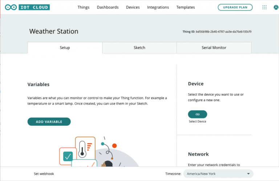Click the Set webhook link

tap(44, 174)
